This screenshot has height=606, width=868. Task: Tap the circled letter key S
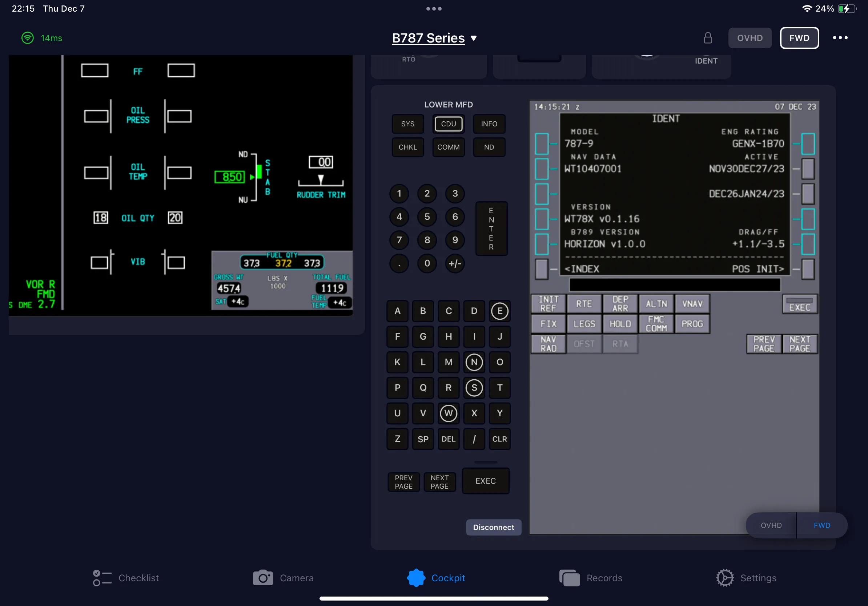[474, 388]
